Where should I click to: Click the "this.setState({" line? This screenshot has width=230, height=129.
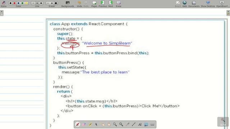72,67
